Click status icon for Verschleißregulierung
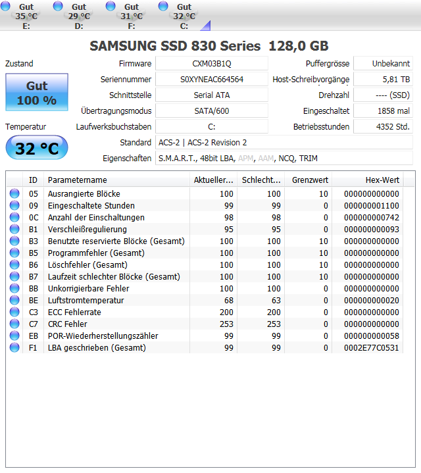 14,229
